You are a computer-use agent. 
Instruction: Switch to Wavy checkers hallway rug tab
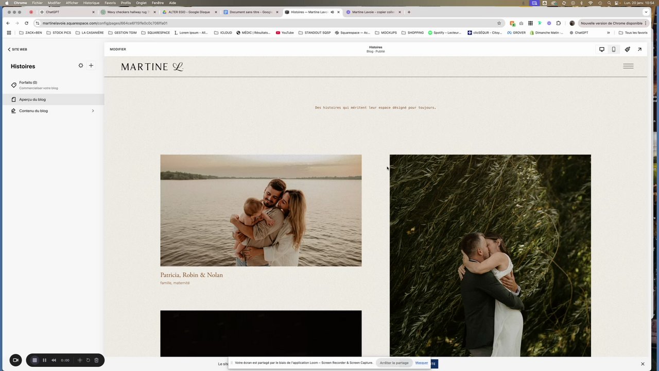[128, 12]
